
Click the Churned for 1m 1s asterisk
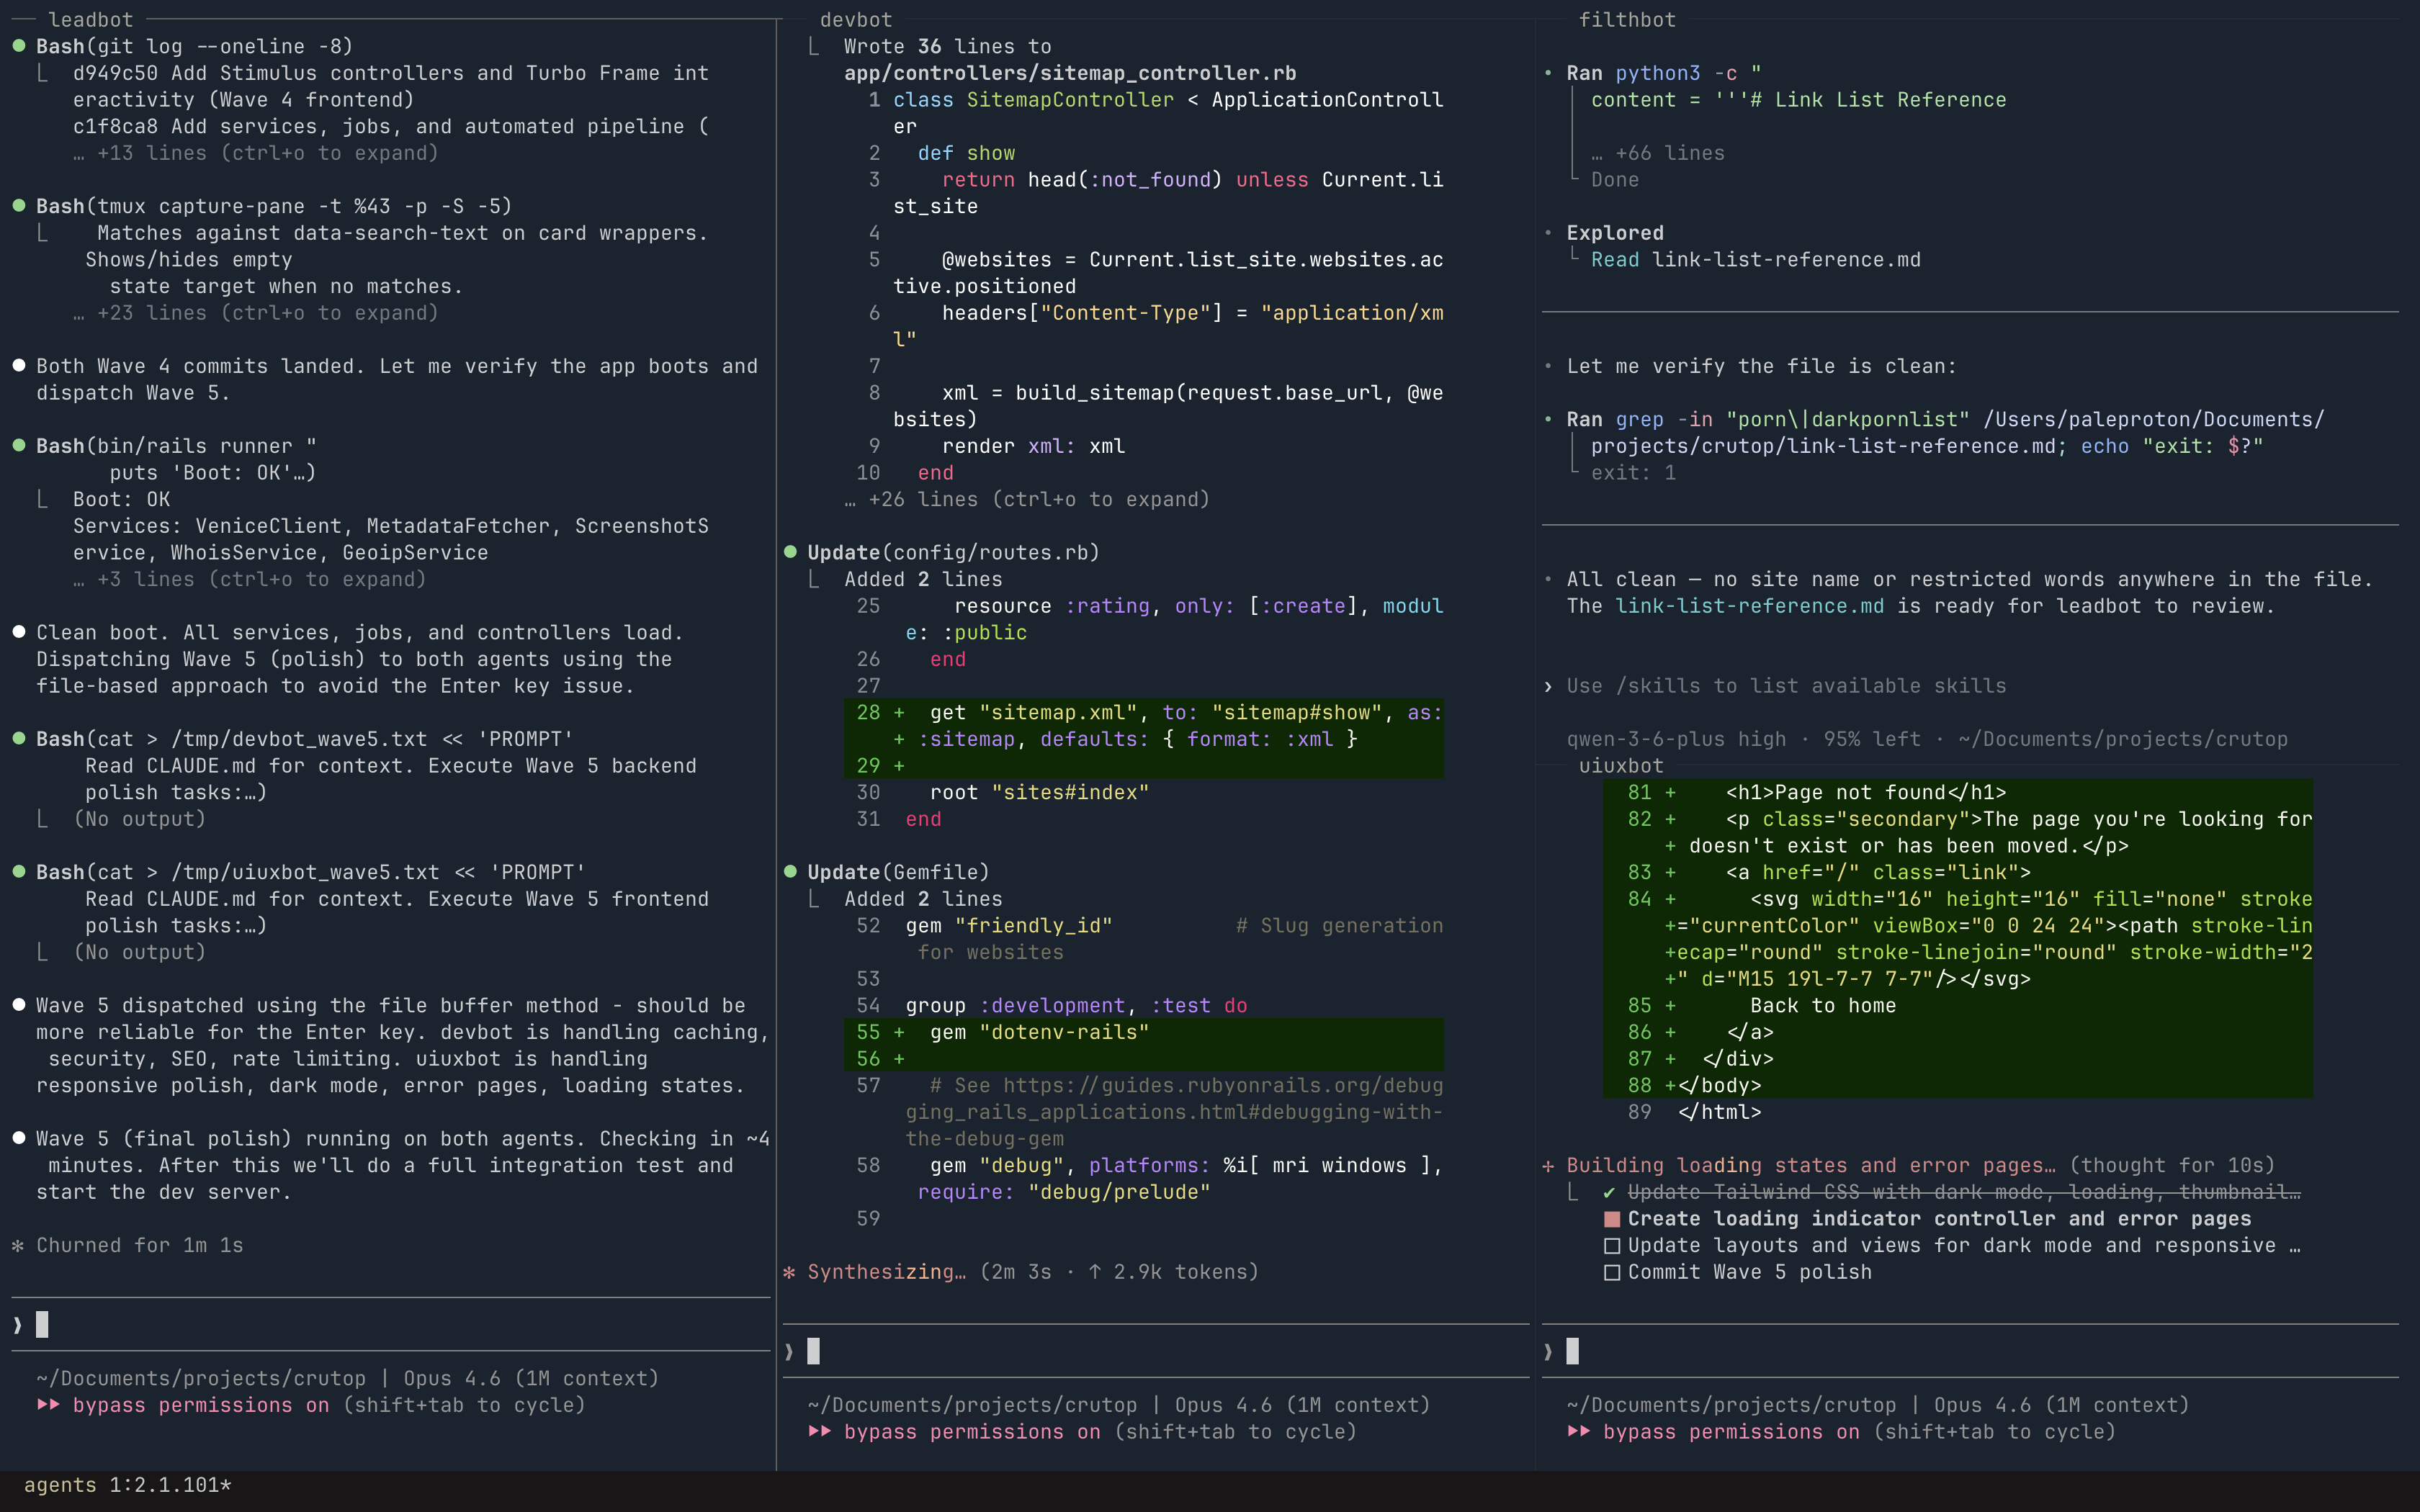tap(18, 1245)
